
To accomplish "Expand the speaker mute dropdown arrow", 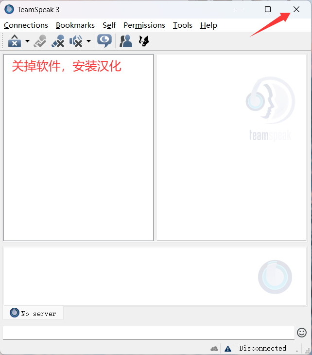I will (88, 41).
